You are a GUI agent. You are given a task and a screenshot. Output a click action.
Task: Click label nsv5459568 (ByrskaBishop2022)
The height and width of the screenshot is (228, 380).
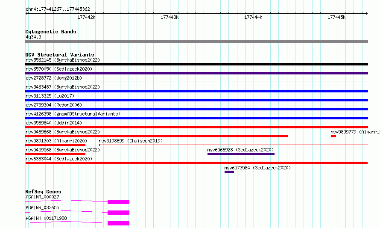[x=63, y=150]
